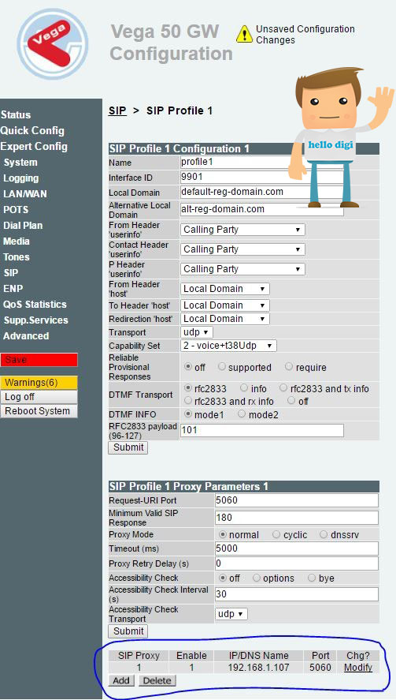Screen dimensions: 396x700
Task: Open From Header 'host' dropdown
Action: (225, 289)
